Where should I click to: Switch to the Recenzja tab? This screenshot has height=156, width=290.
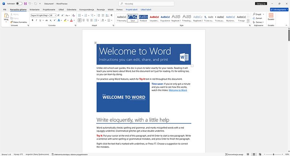(100, 9)
